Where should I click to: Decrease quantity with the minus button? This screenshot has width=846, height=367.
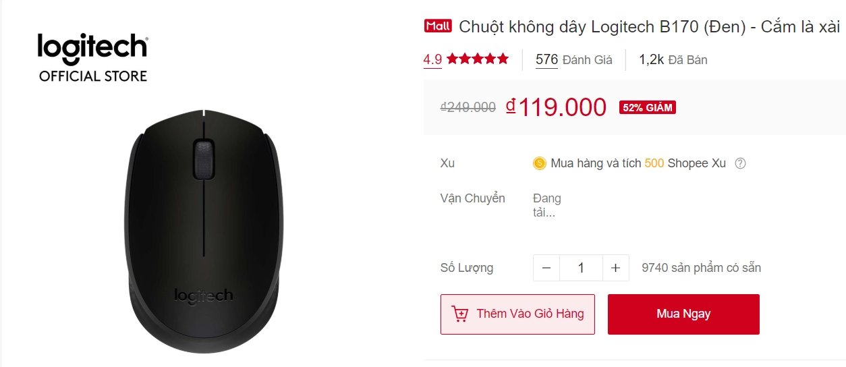tap(546, 268)
